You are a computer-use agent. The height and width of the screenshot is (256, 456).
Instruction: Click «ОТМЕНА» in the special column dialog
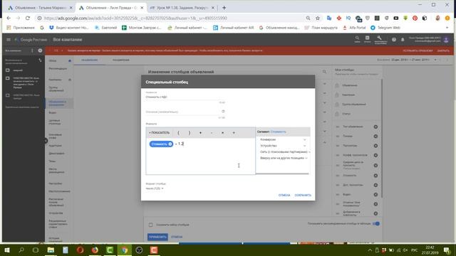click(x=284, y=195)
